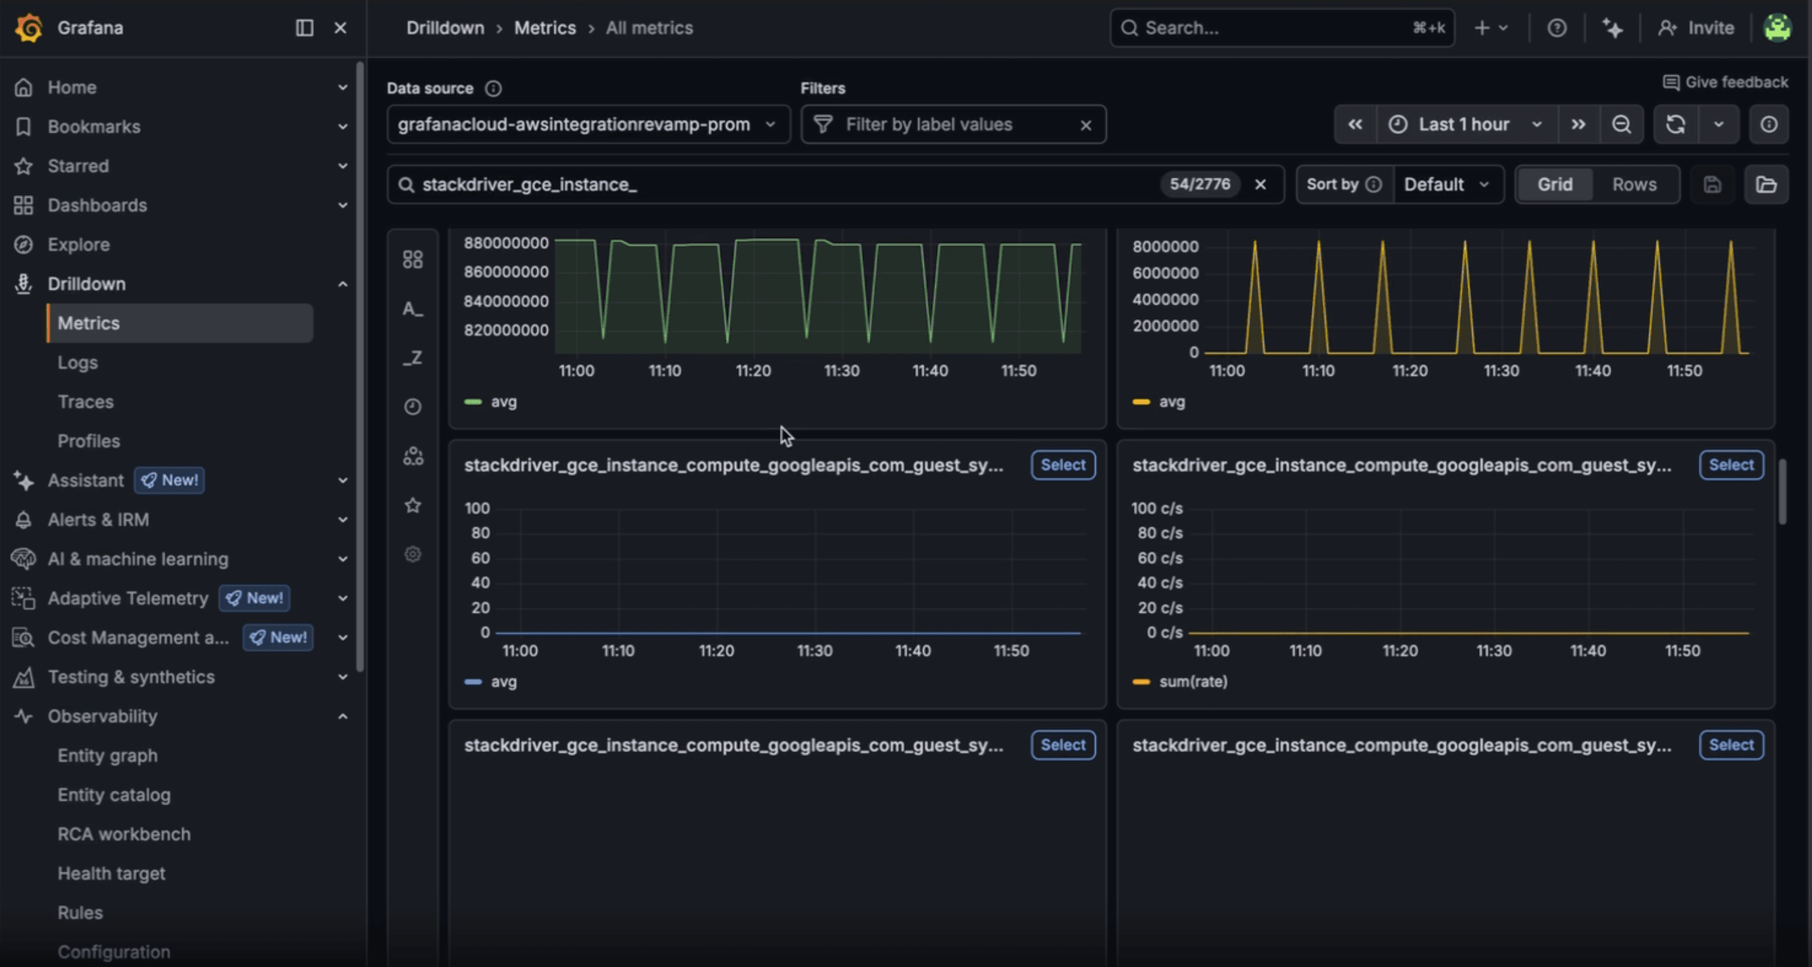1812x967 pixels.
Task: Open Profiles under Drilldown
Action: coord(89,442)
